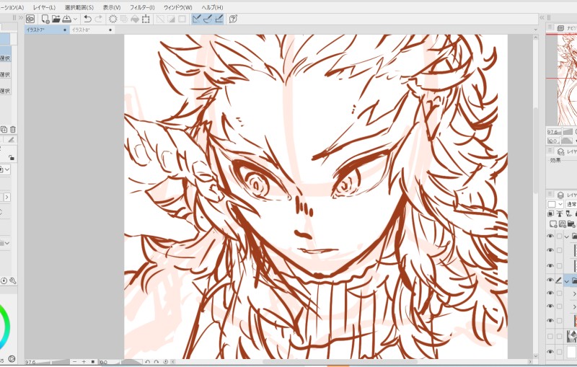The width and height of the screenshot is (577, 367).
Task: Click Reset Rotation icon in status bar
Action: 166,362
